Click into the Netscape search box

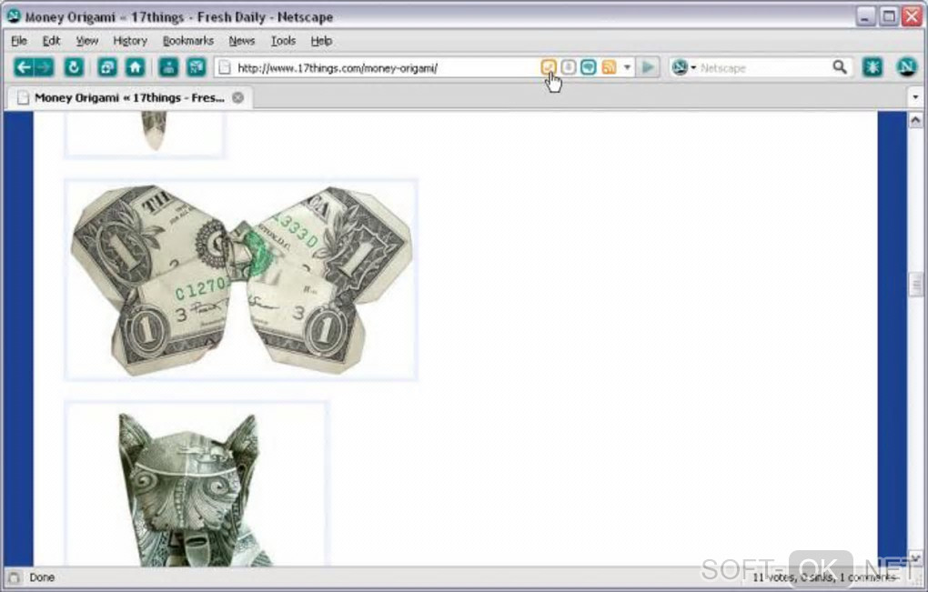click(763, 68)
